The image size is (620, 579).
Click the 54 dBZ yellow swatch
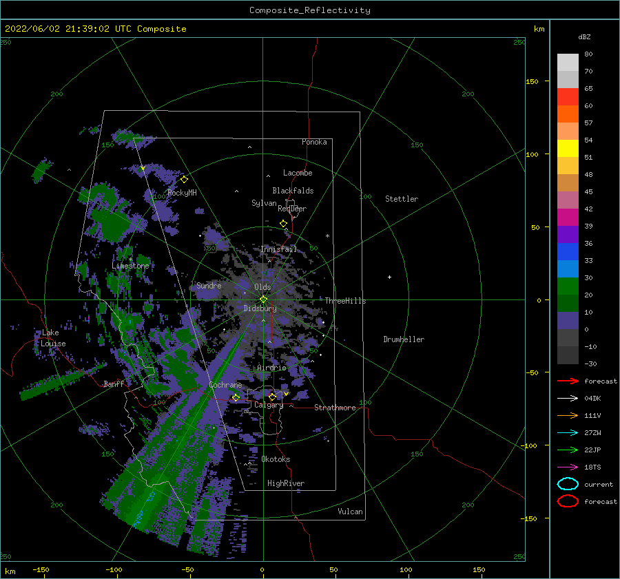click(568, 149)
